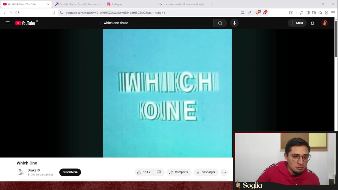Subscribe to Drake with Suscribirse

click(x=70, y=172)
